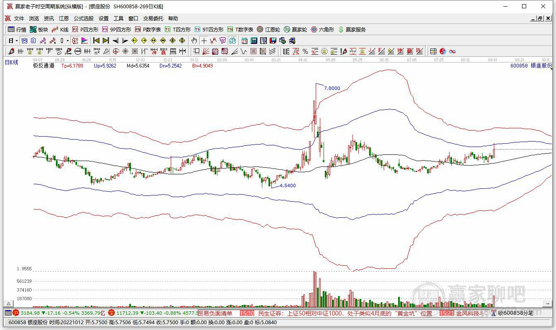The height and width of the screenshot is (330, 556).
Task: Open the 赢家轮 wheel tool
Action: 295,29
